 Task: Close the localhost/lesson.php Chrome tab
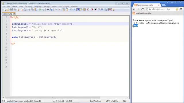click(159, 5)
